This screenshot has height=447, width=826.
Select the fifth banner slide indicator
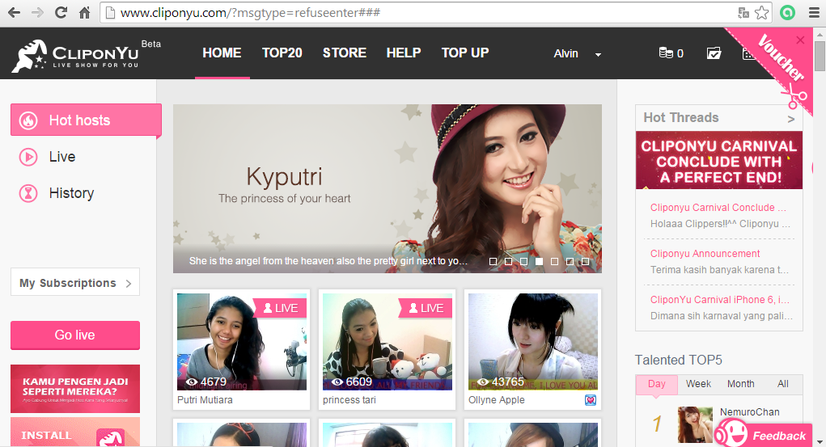(x=554, y=261)
